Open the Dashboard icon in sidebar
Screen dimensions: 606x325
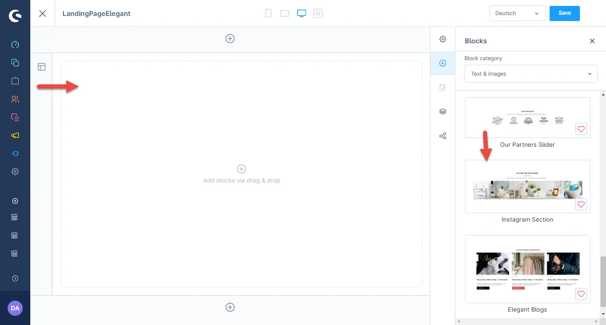(15, 45)
